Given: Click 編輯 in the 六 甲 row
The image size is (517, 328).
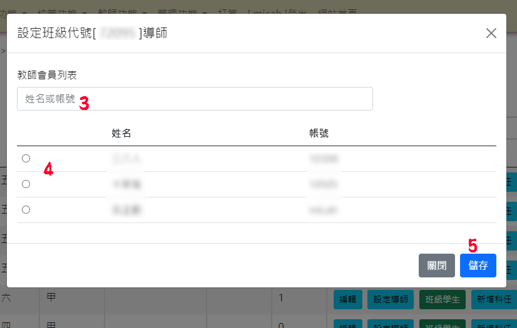Looking at the screenshot, I should click(x=348, y=299).
